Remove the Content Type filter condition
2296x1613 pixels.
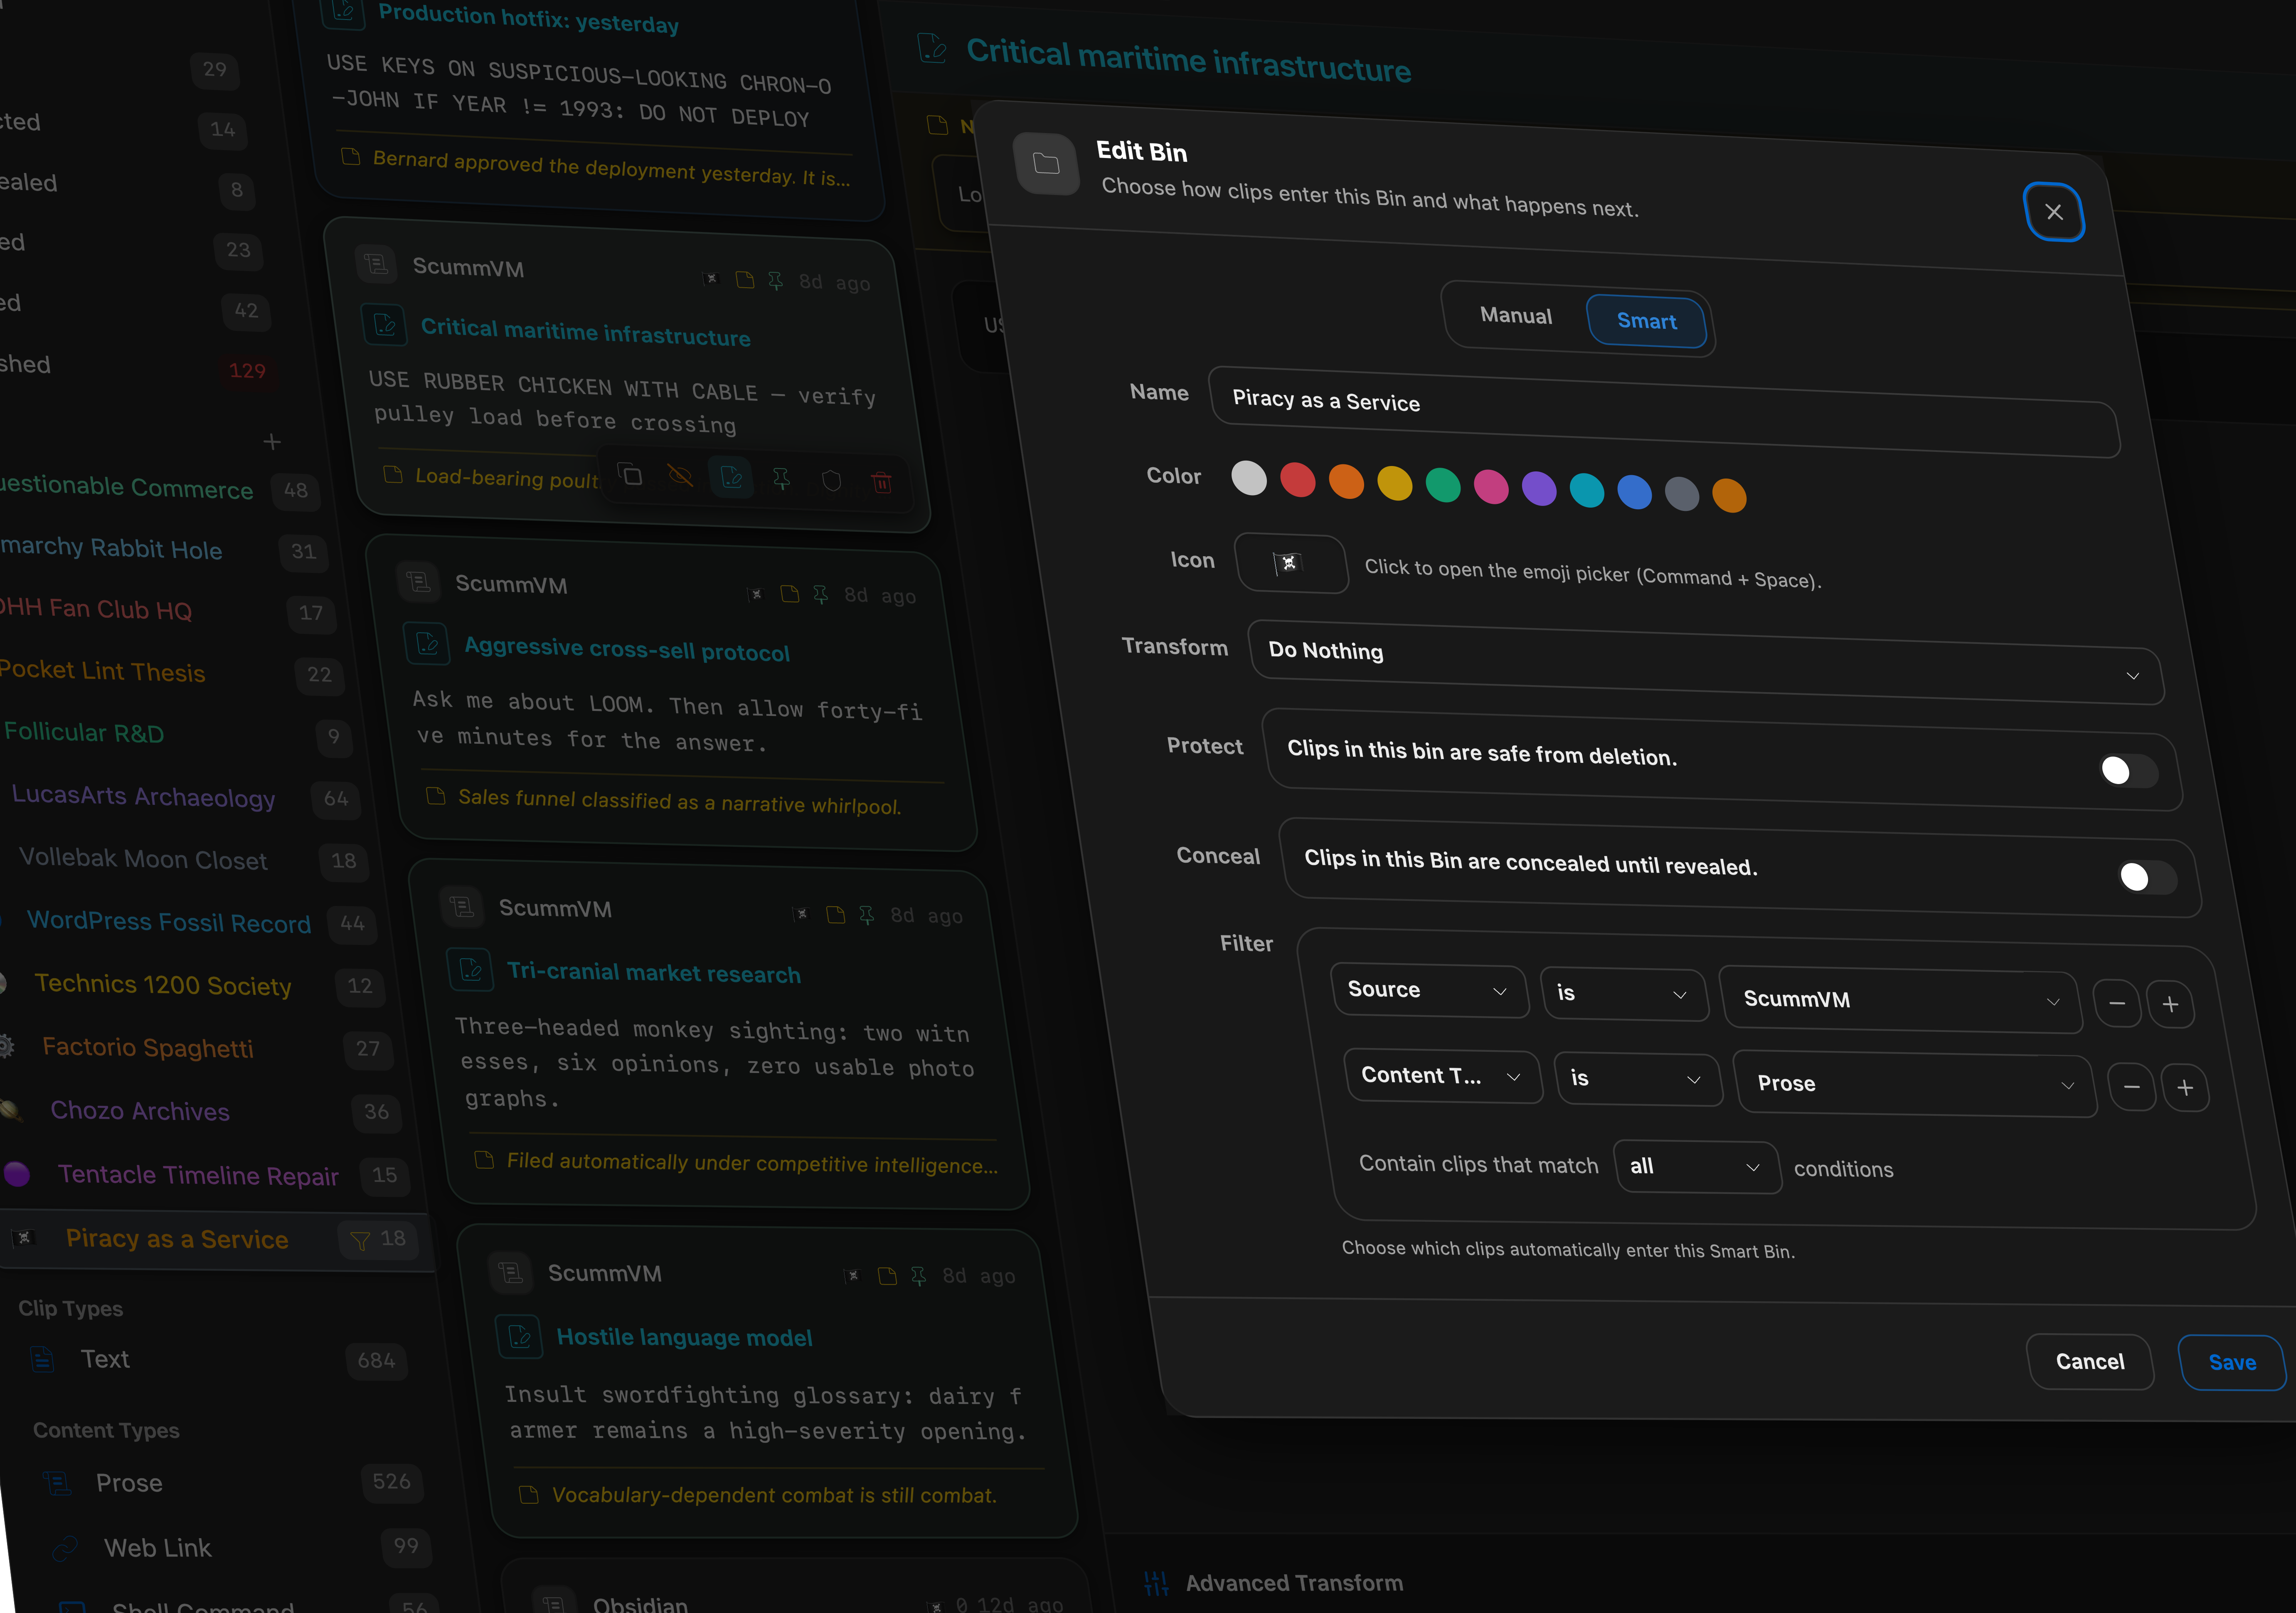click(x=2132, y=1087)
